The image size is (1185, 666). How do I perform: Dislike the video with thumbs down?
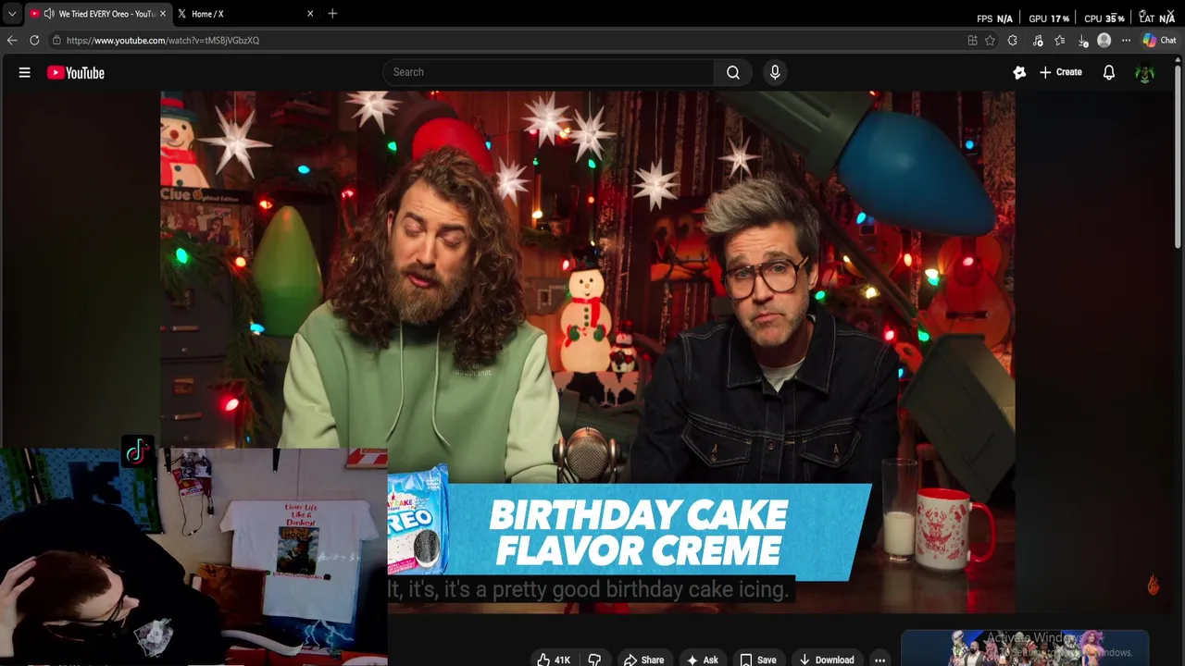pyautogui.click(x=594, y=660)
